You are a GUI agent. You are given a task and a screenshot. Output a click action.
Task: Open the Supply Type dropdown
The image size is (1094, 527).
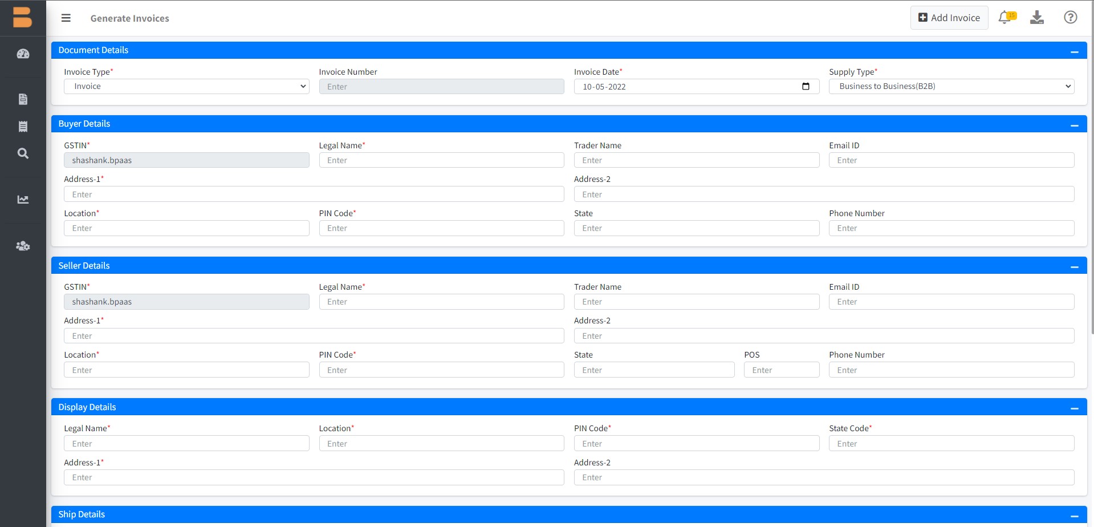point(951,86)
